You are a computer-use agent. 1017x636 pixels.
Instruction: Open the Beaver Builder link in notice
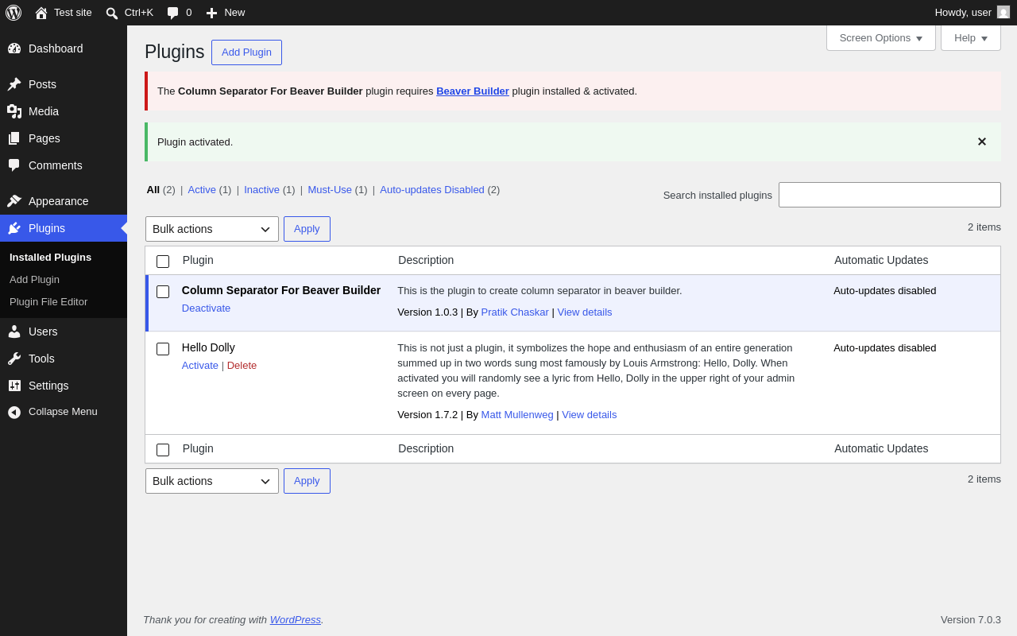473,91
